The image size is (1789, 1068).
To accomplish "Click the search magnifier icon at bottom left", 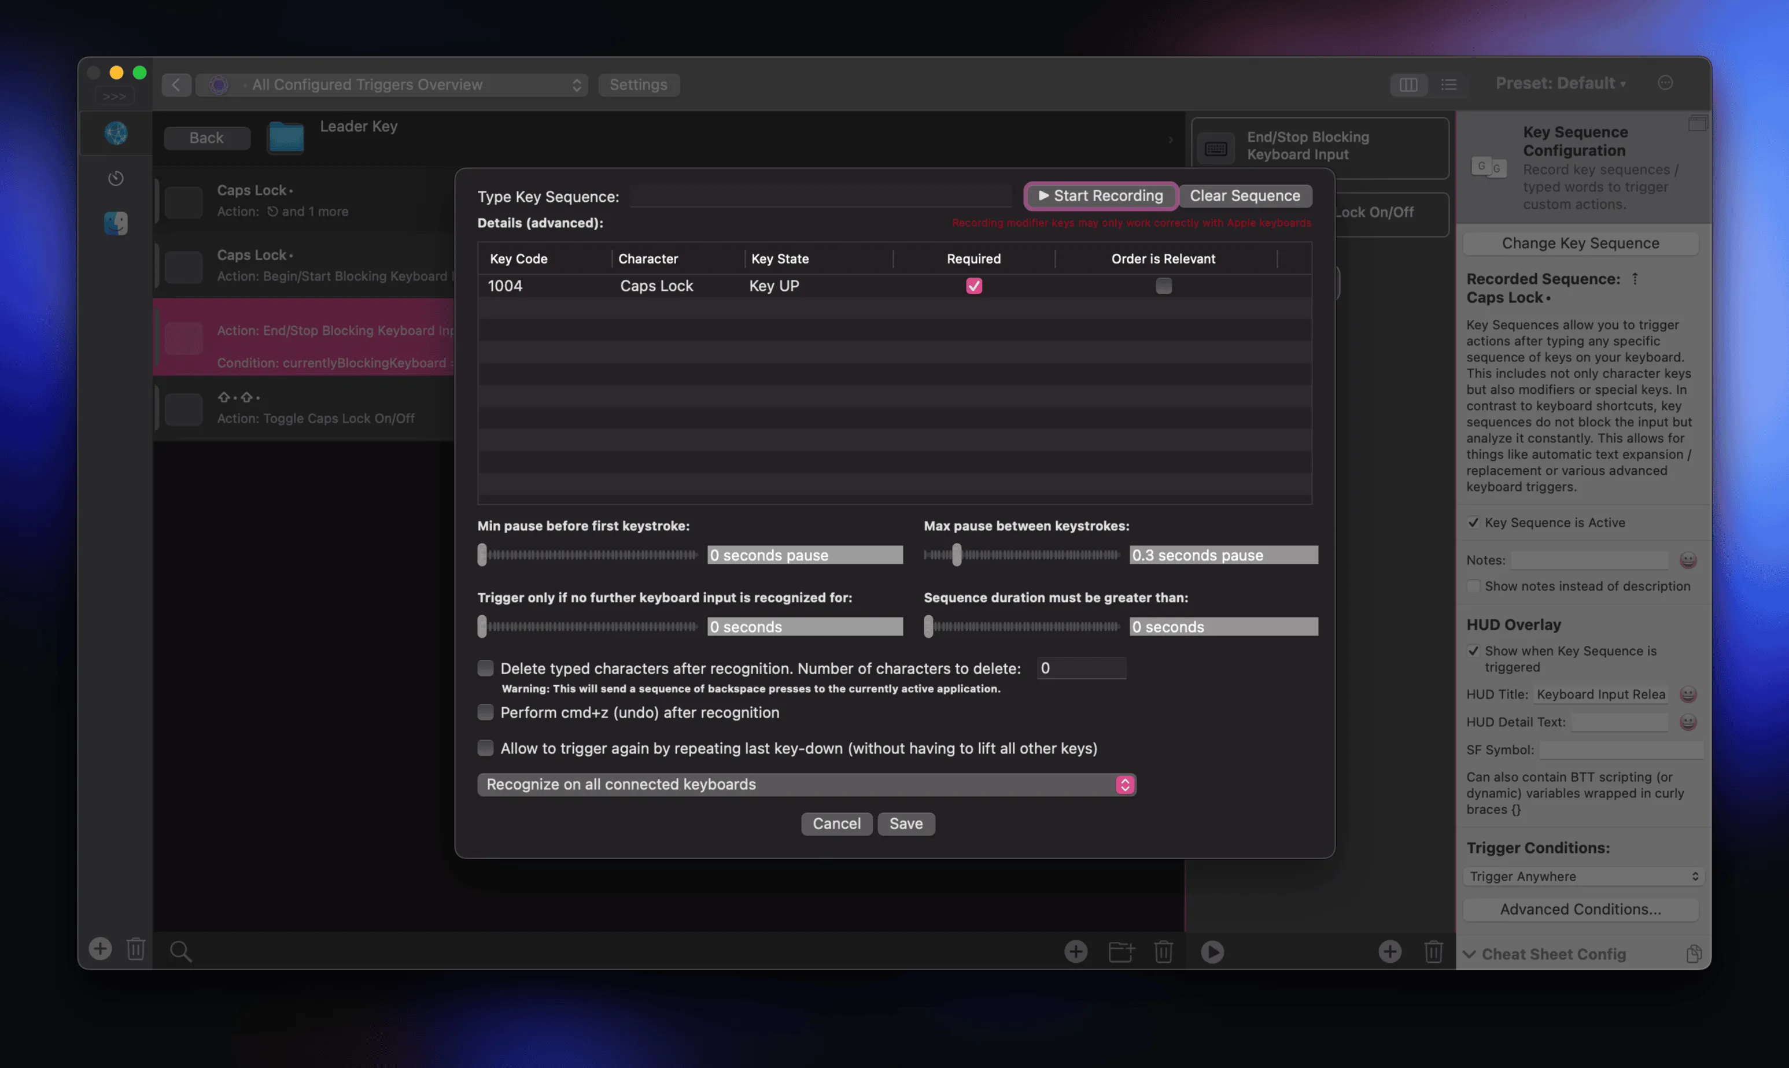I will pos(180,951).
